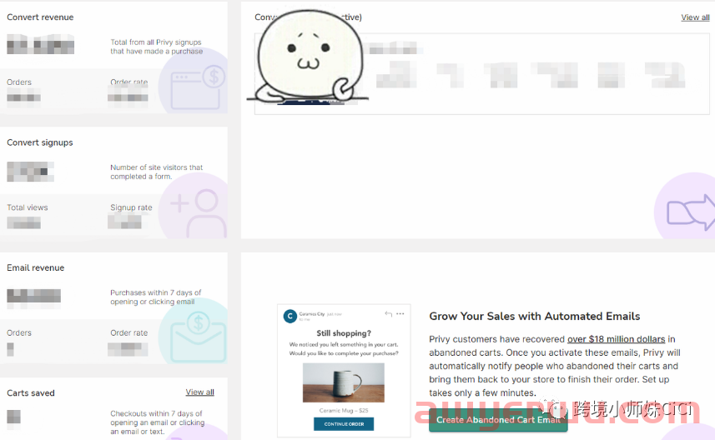The image size is (715, 440).
Task: Click the Convert signups heading
Action: click(x=40, y=142)
